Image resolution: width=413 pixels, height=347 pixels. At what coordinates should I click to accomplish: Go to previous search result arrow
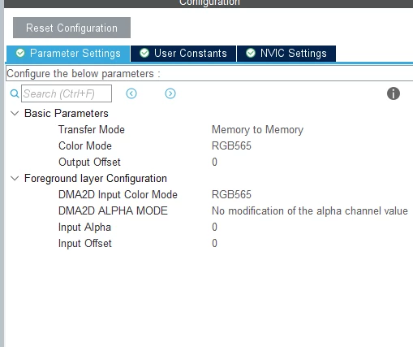131,93
